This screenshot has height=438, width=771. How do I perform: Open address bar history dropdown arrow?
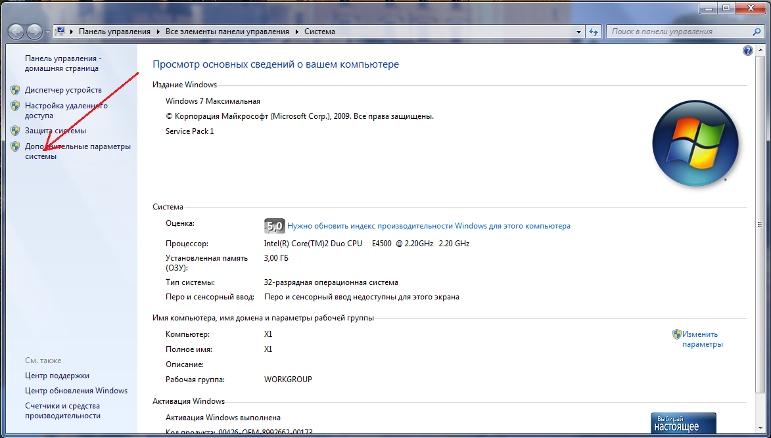tap(578, 32)
